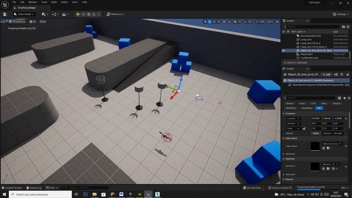Open the play options three-dot menu
This screenshot has height=198, width=352.
99,14
